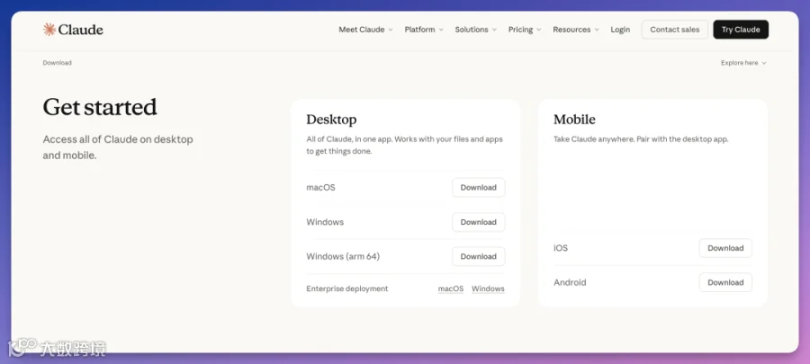Click the Login link

(x=620, y=30)
